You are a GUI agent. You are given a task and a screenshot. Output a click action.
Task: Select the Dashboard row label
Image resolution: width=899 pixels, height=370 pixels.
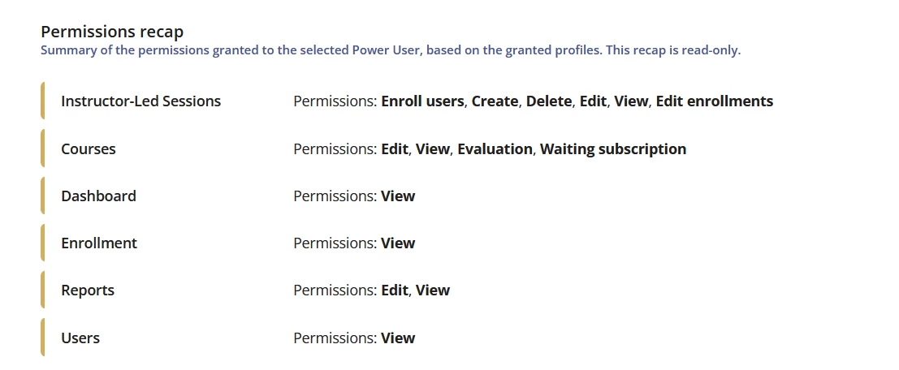(x=98, y=196)
